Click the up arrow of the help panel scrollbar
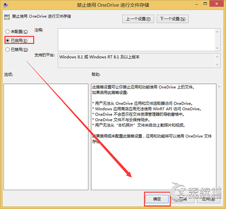Screen dimensions: 226x209 219,87
